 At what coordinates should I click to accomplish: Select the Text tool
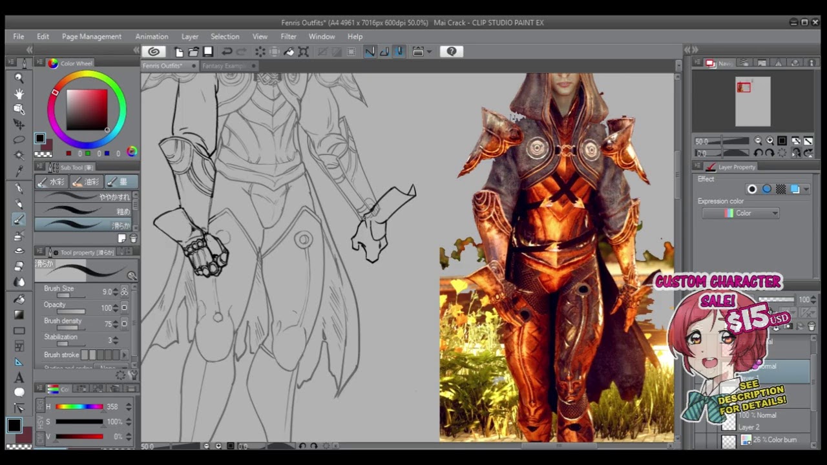pyautogui.click(x=19, y=377)
